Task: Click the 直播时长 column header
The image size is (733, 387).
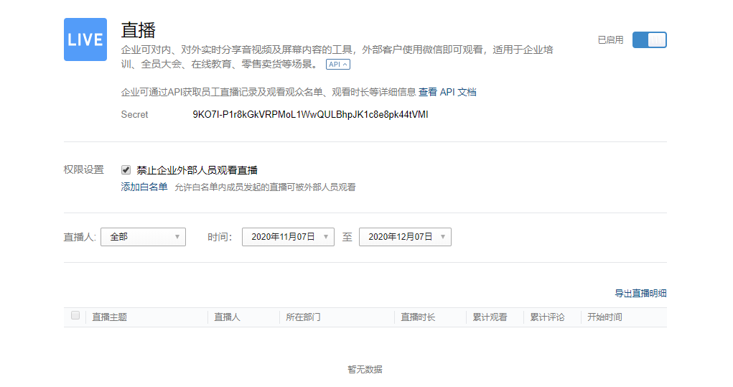Action: (x=418, y=317)
